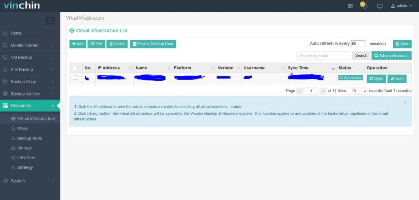Sort by IP Address column
Viewport: 419px width, 200px height.
(x=115, y=68)
